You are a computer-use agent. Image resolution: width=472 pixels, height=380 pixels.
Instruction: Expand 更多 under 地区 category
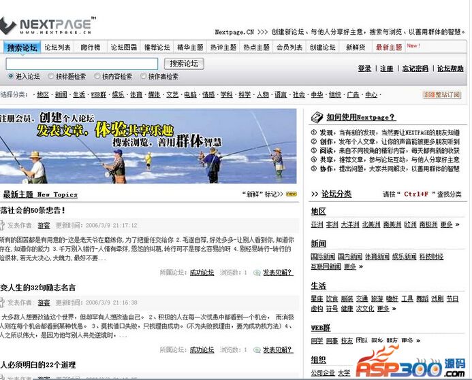point(446,224)
